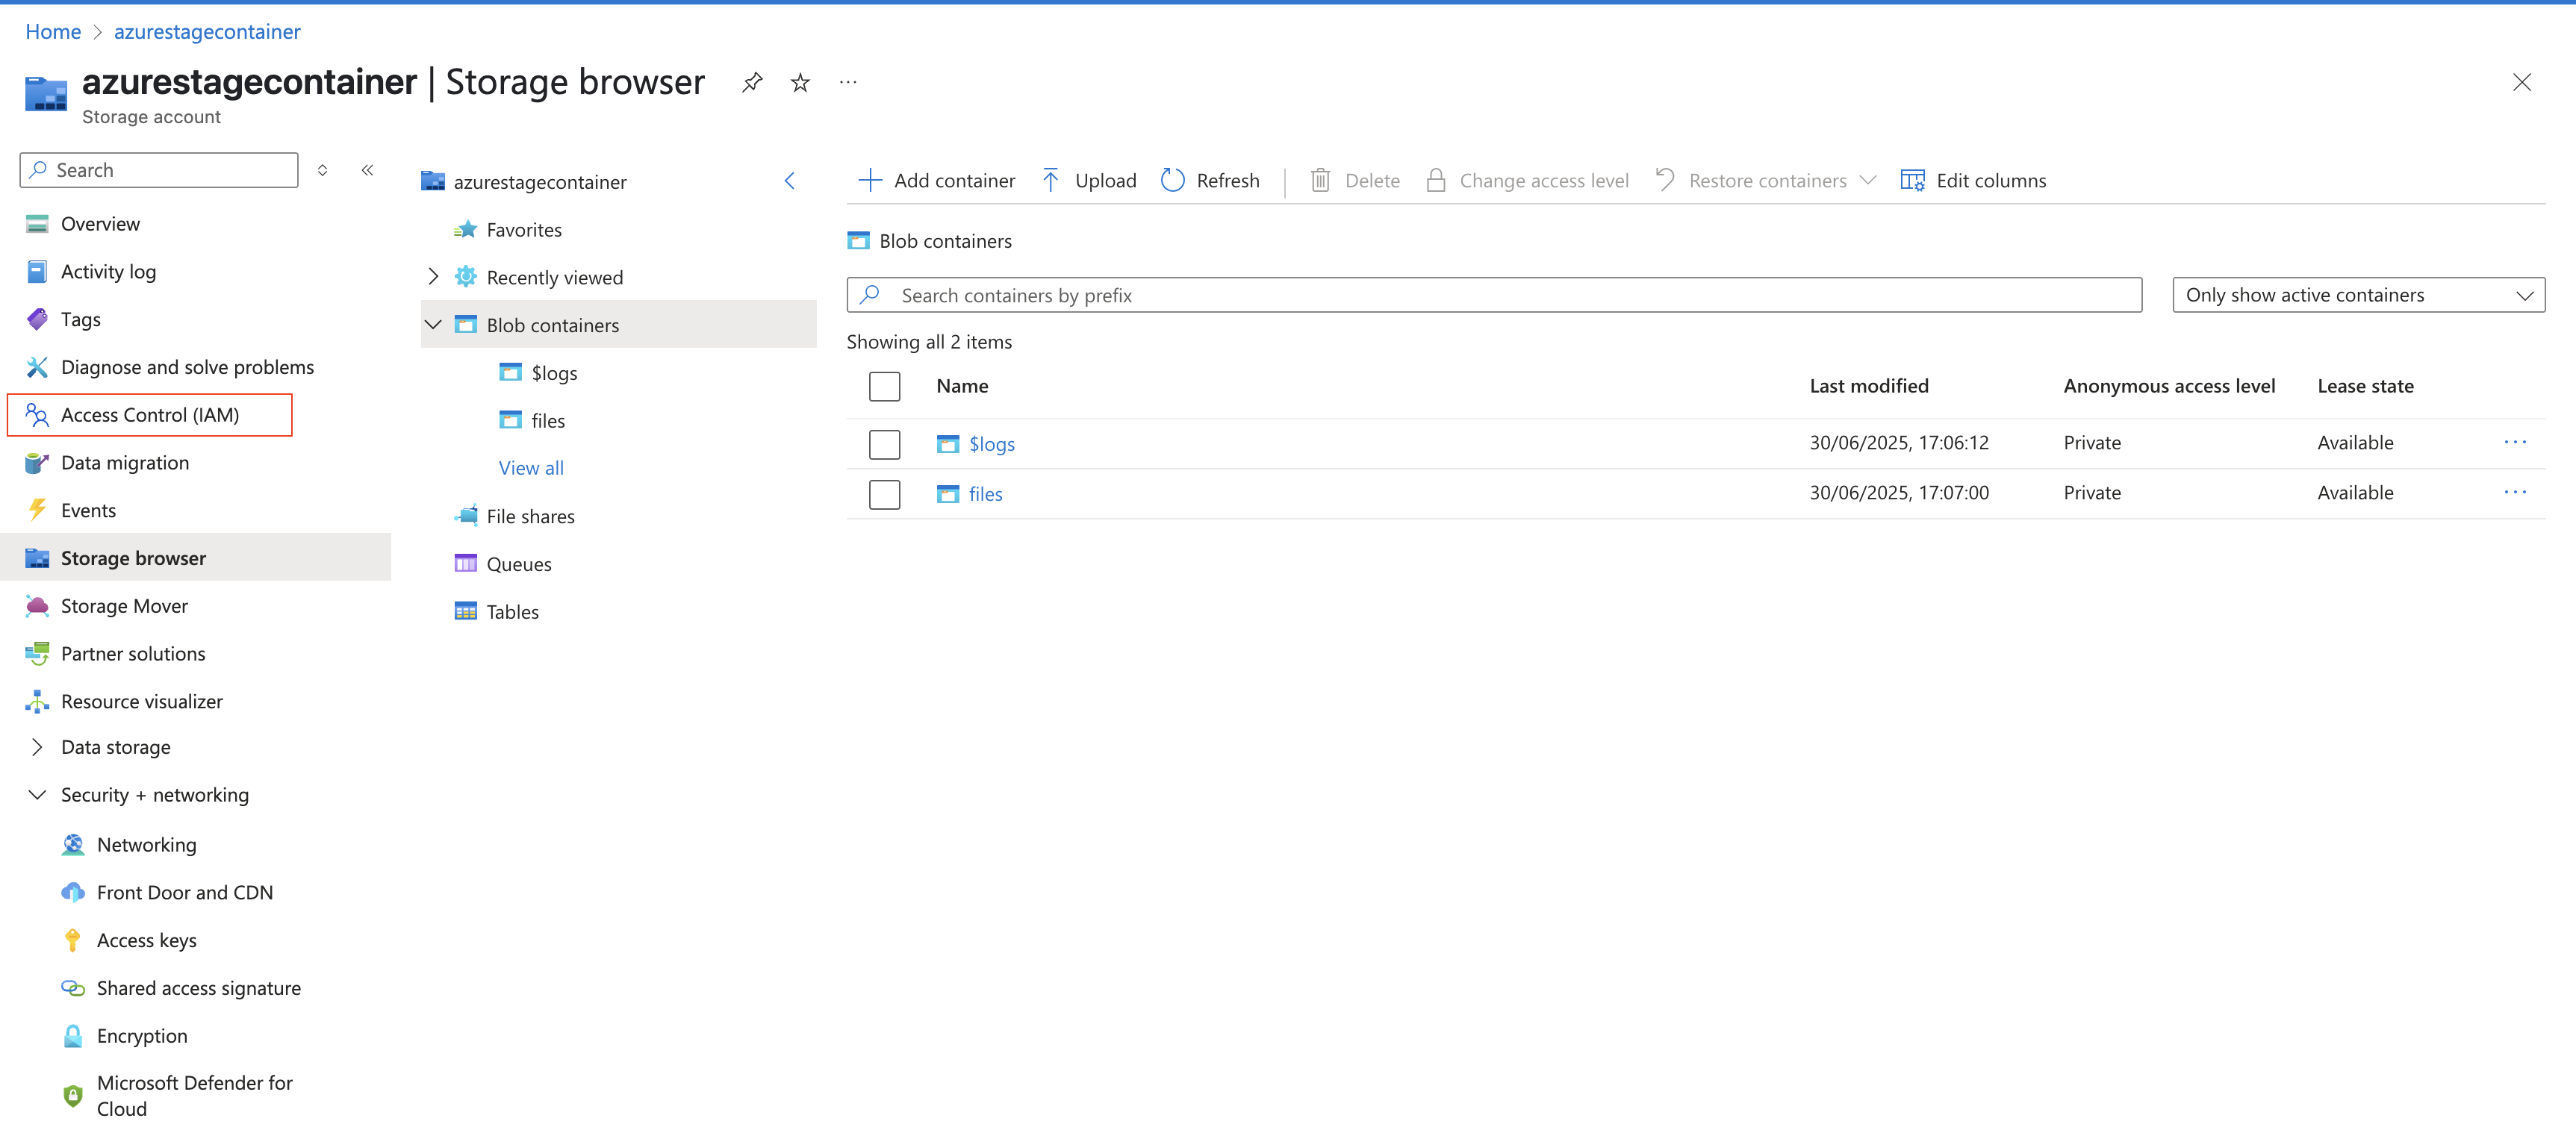Click the sidebar Search field
The image size is (2576, 1133).
159,170
